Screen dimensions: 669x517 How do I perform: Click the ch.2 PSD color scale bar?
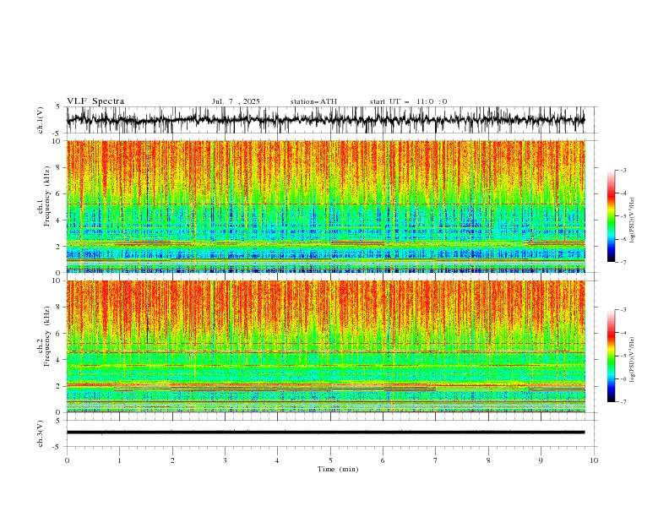click(611, 356)
